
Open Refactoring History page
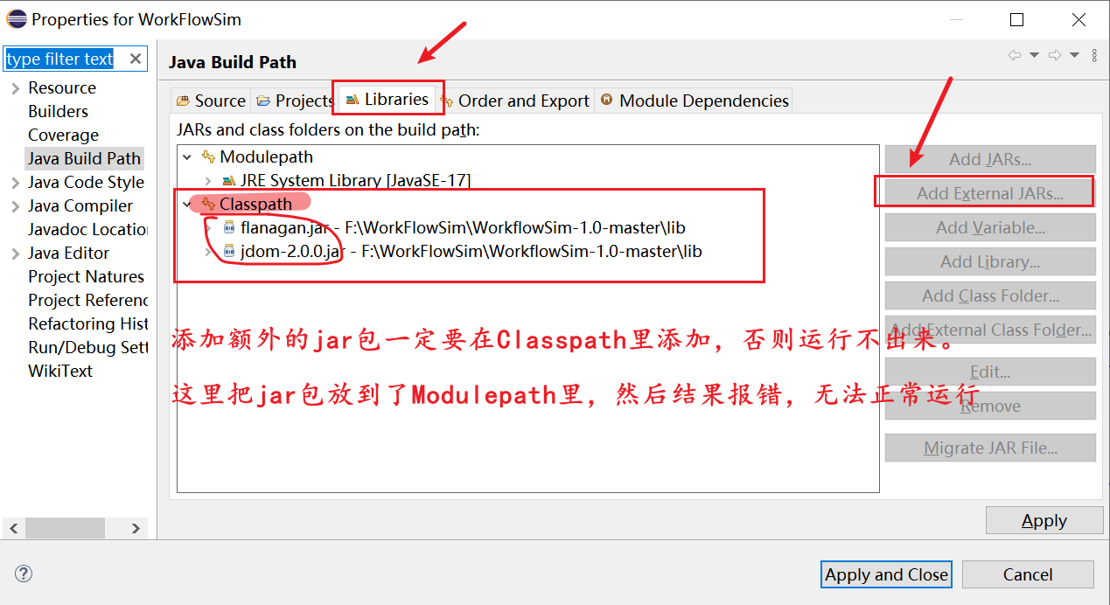[x=87, y=323]
